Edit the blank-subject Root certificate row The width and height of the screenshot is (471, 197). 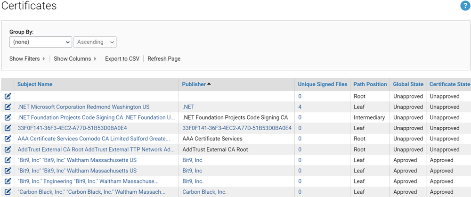click(8, 96)
